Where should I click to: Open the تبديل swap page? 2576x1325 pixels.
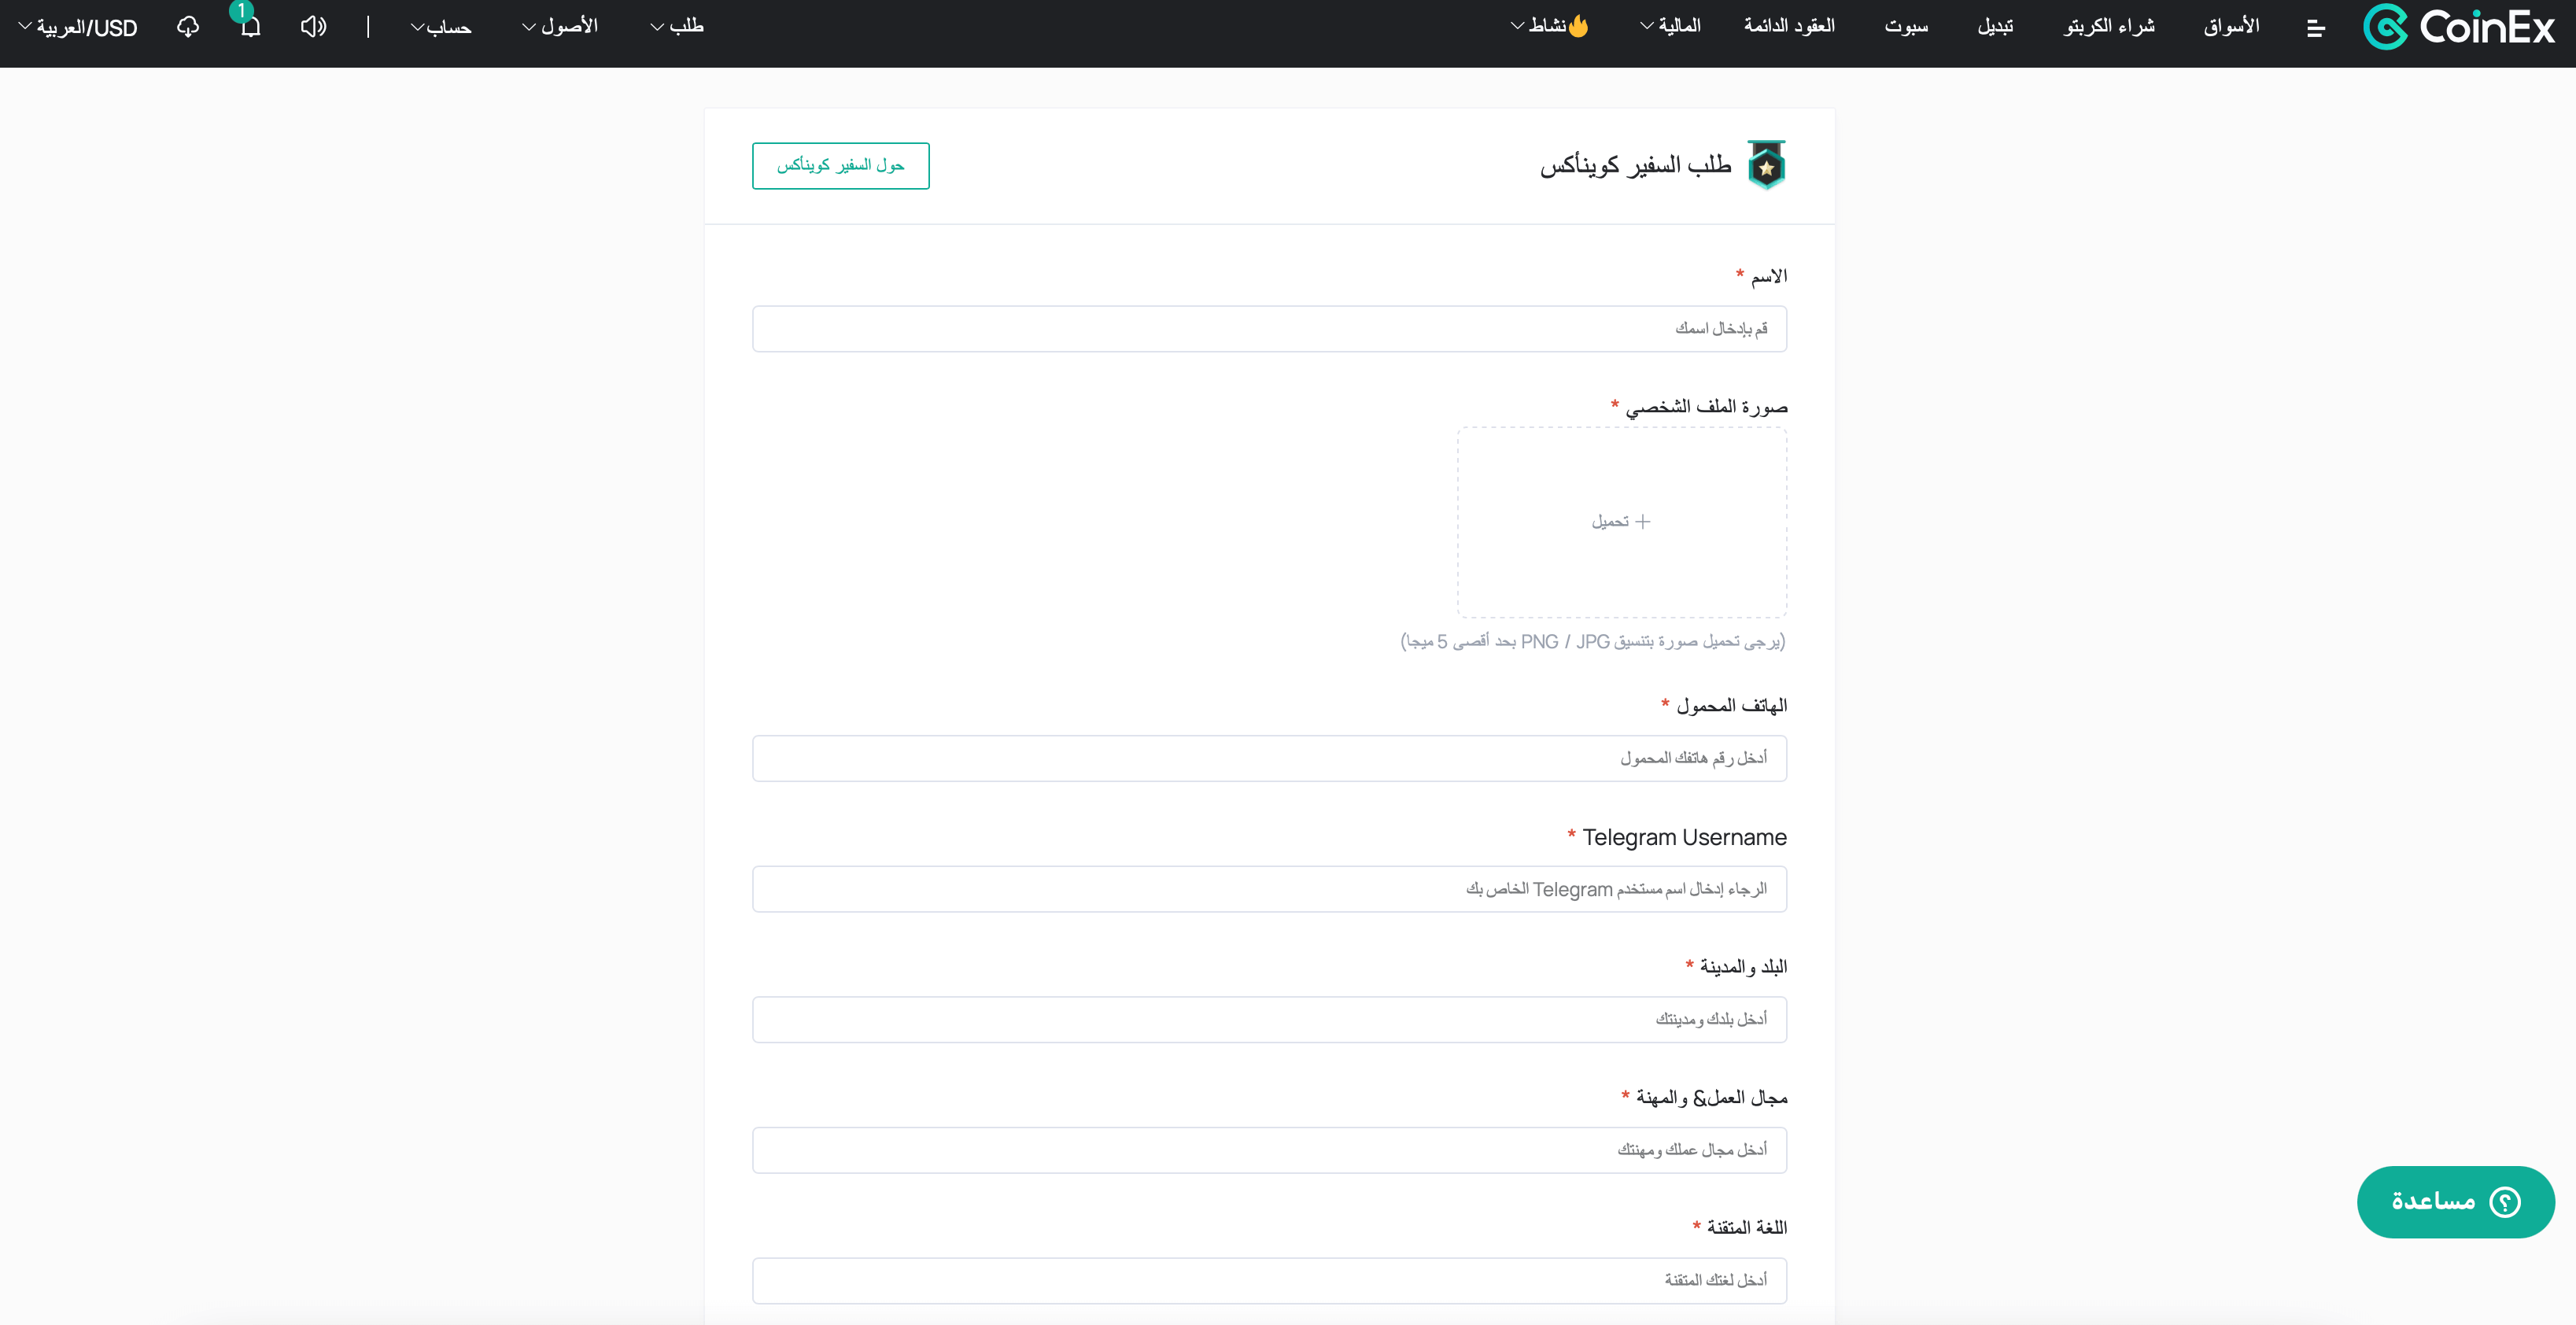[x=1995, y=26]
